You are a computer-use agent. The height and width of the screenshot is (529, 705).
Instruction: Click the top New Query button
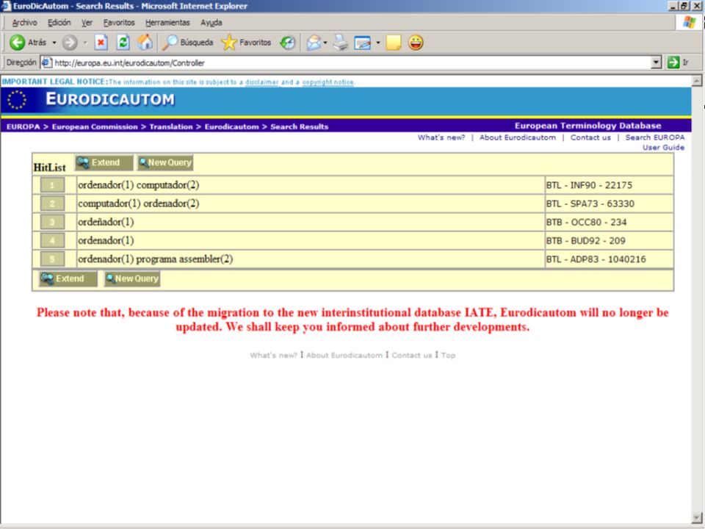[165, 163]
